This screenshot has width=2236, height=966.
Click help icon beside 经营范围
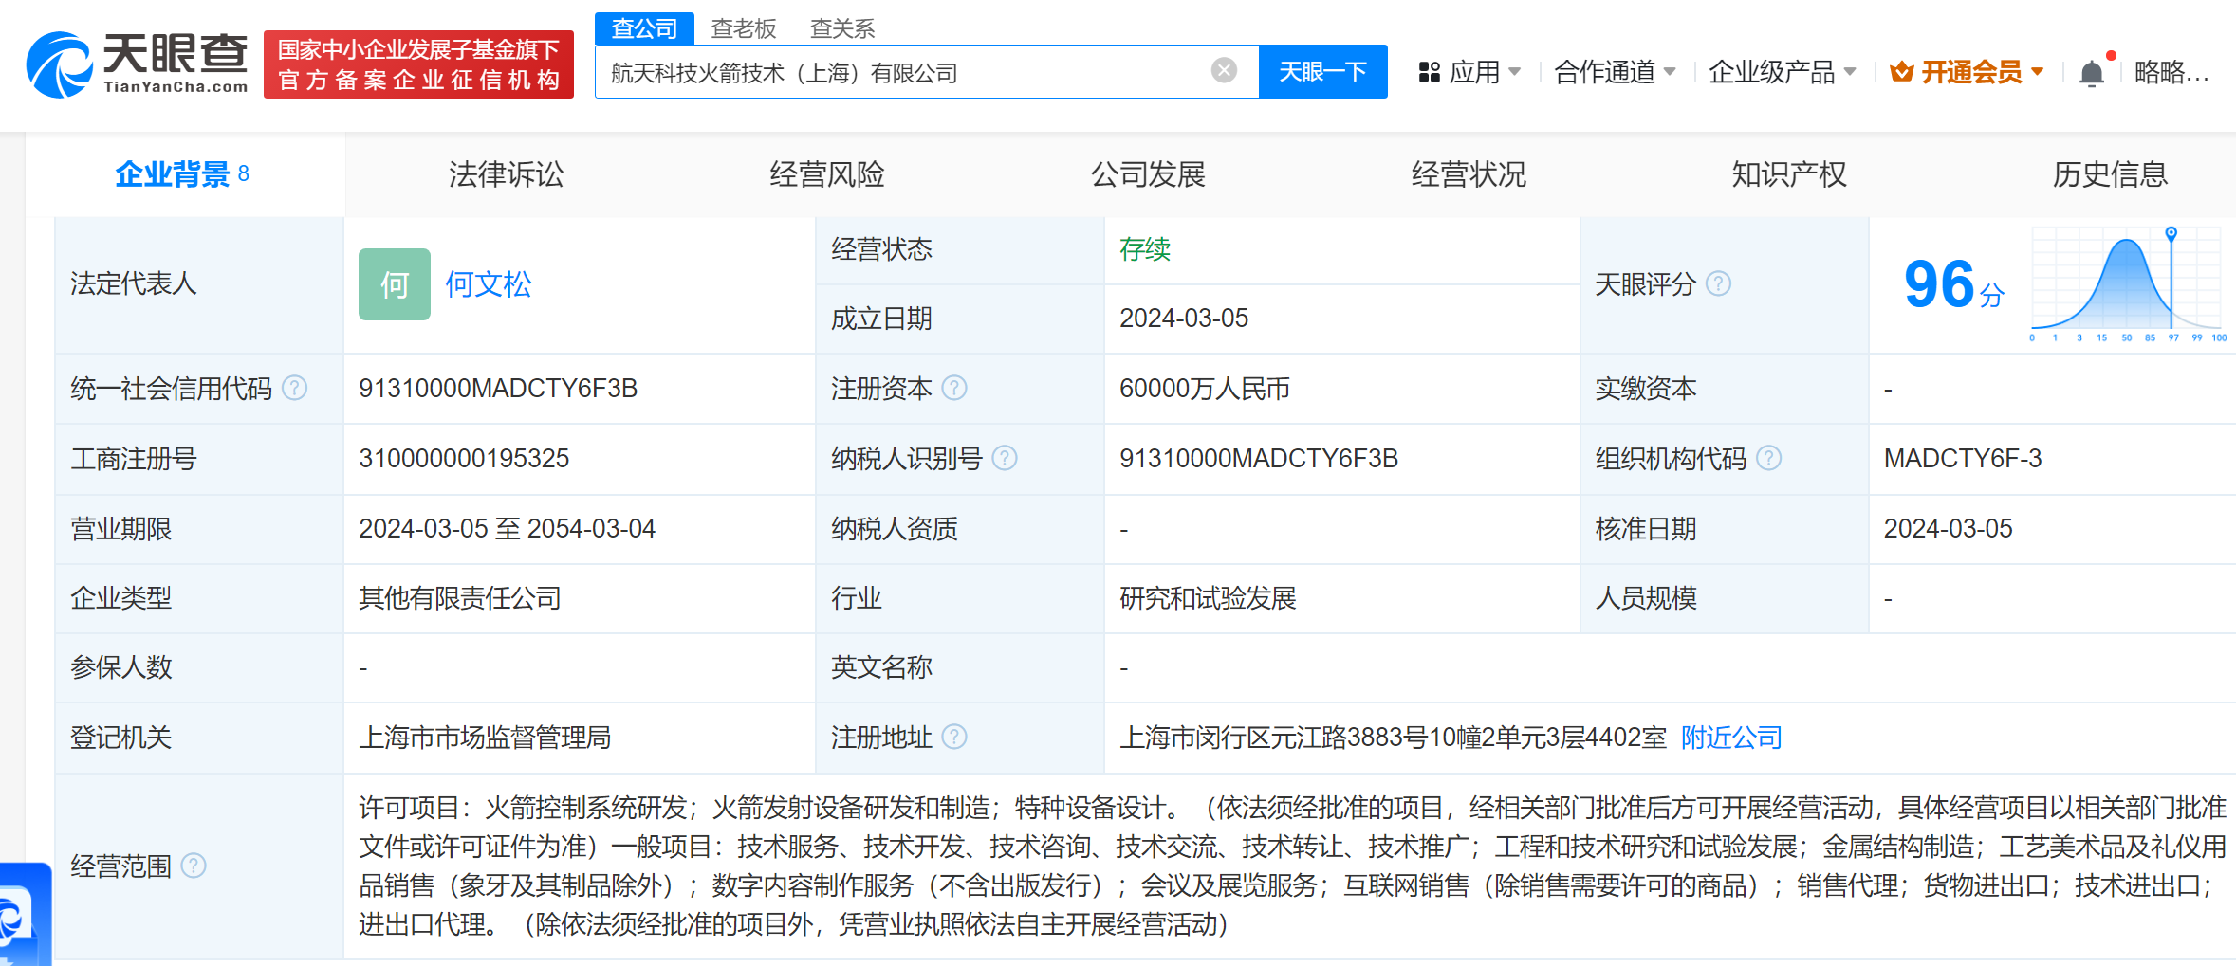pos(194,866)
